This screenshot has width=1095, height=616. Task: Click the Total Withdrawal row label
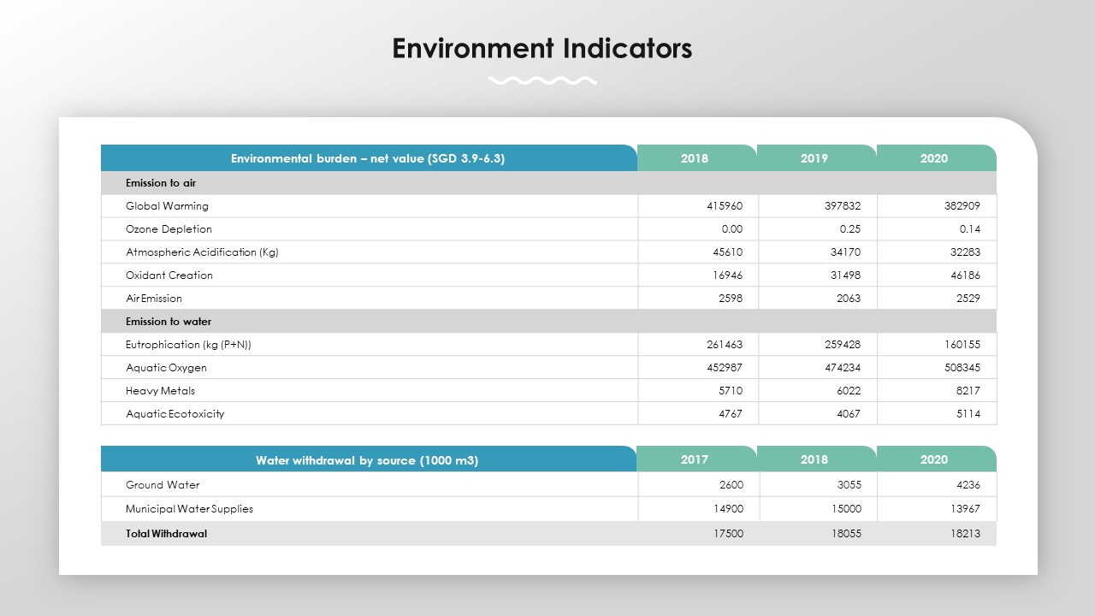point(166,534)
